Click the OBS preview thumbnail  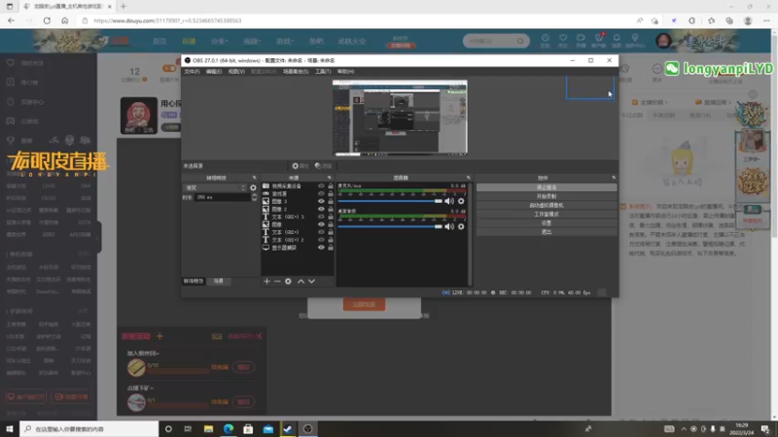[x=400, y=118]
